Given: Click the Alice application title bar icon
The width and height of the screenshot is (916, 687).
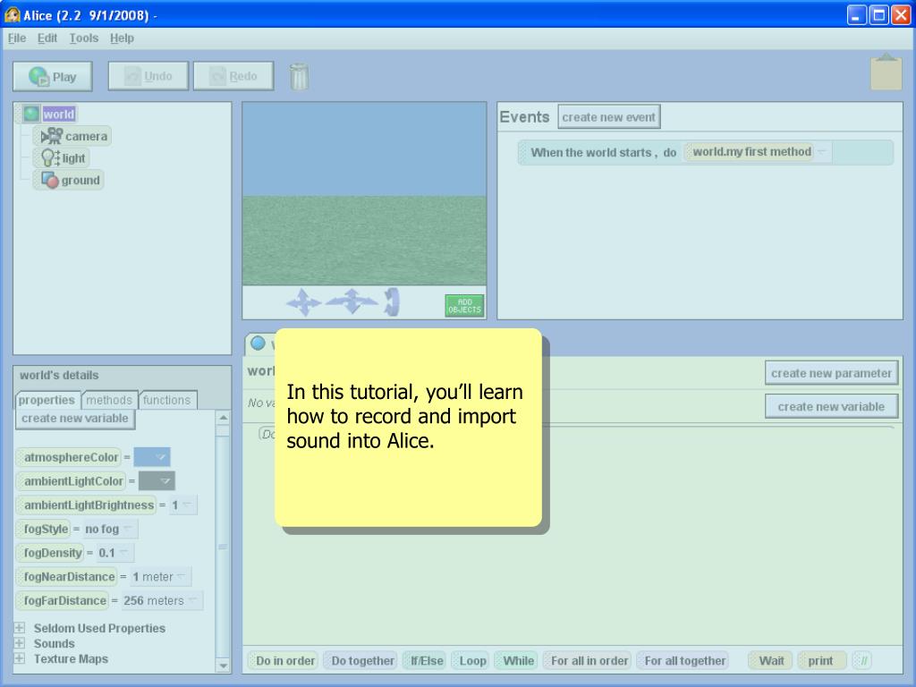Looking at the screenshot, I should click(13, 14).
